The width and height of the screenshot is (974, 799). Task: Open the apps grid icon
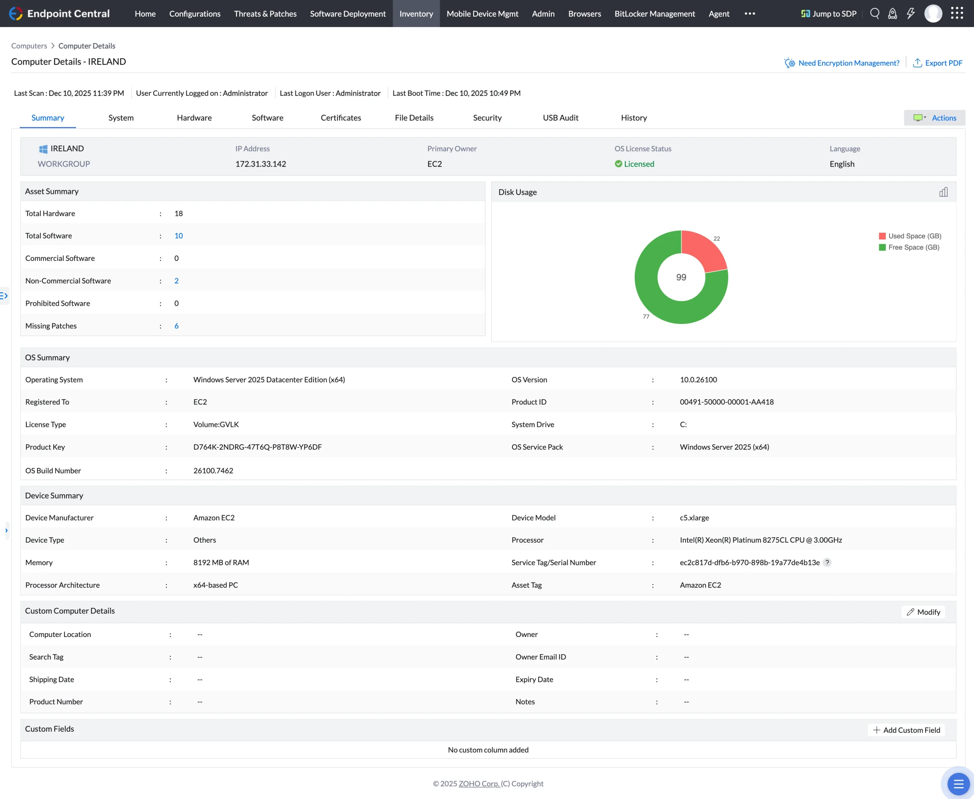(x=957, y=13)
